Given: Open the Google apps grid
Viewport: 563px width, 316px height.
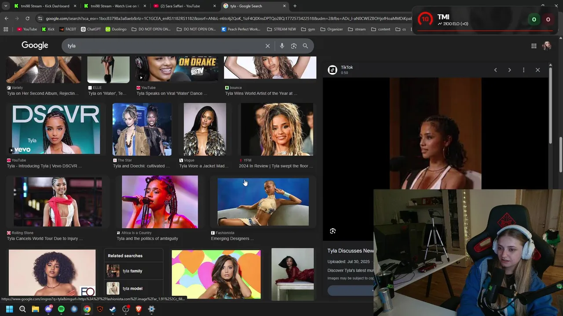Looking at the screenshot, I should point(534,46).
